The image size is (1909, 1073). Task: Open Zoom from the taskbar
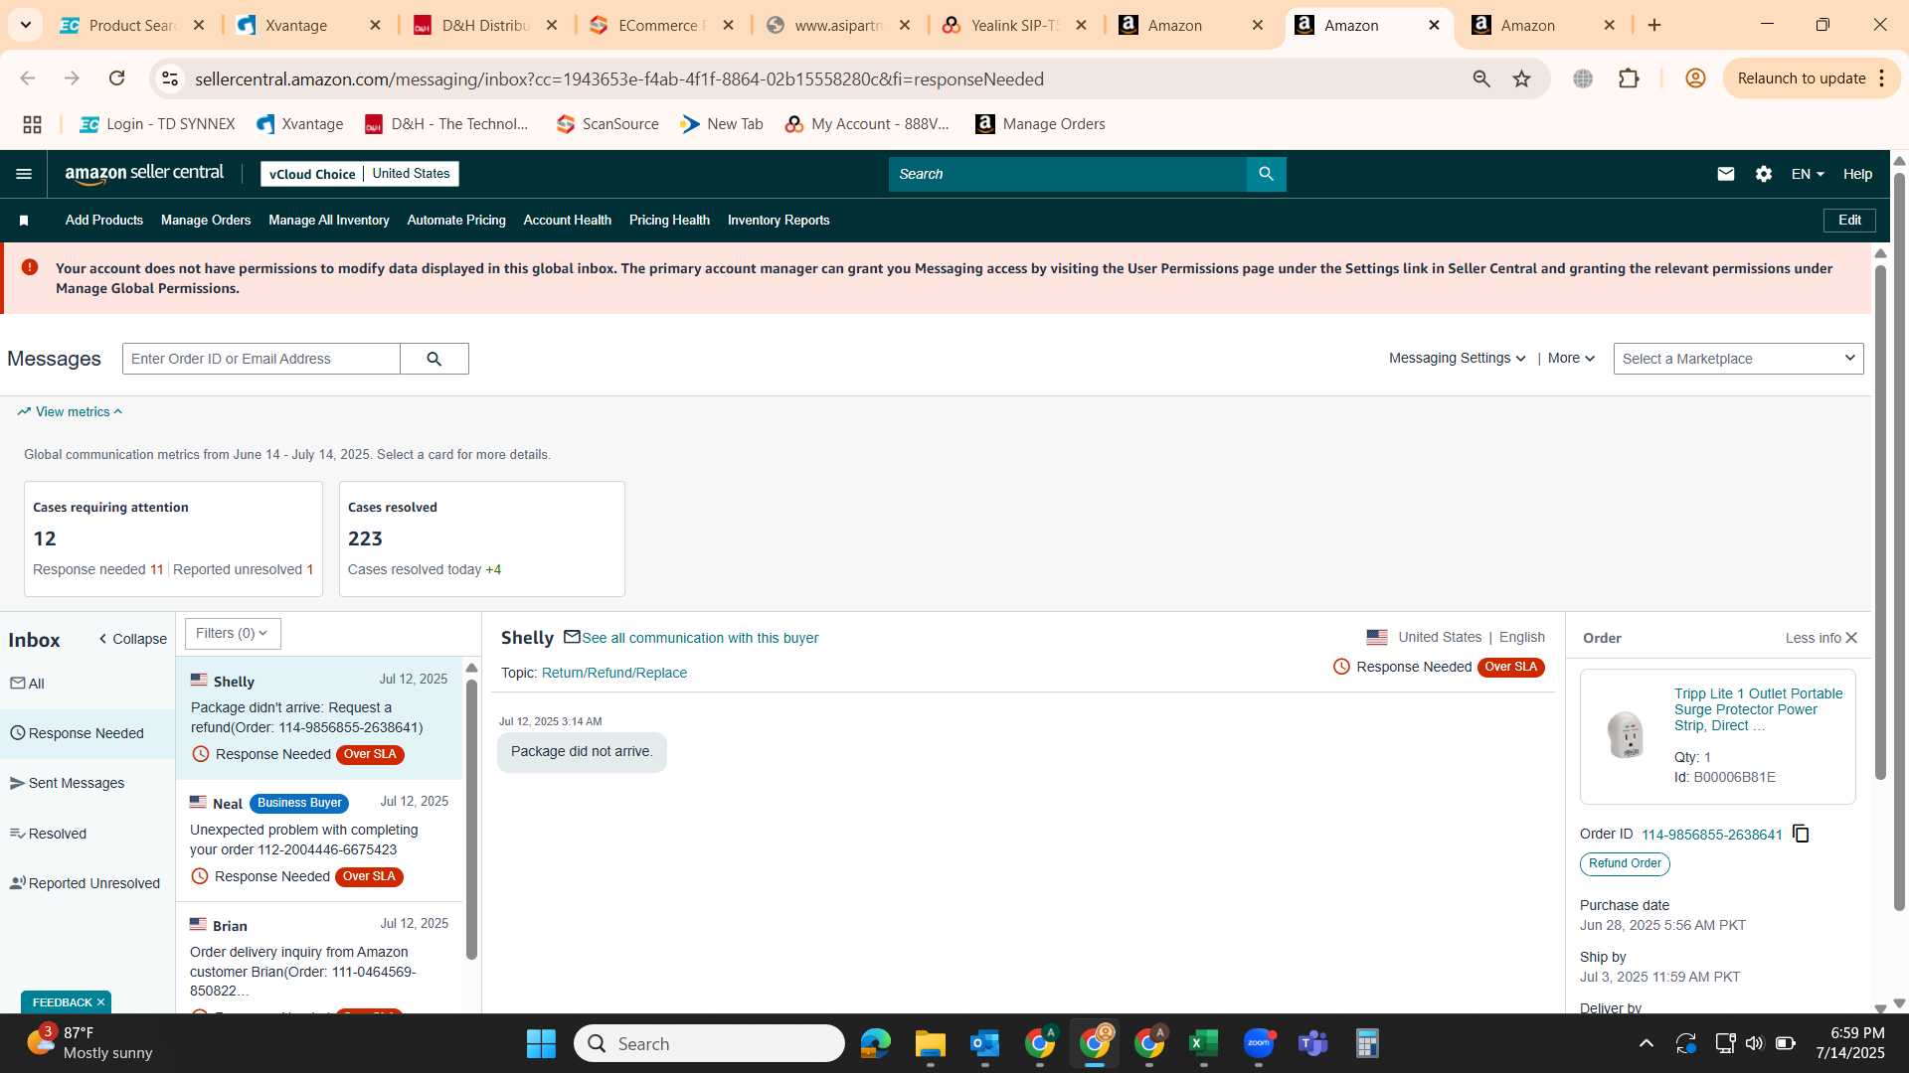1259,1043
